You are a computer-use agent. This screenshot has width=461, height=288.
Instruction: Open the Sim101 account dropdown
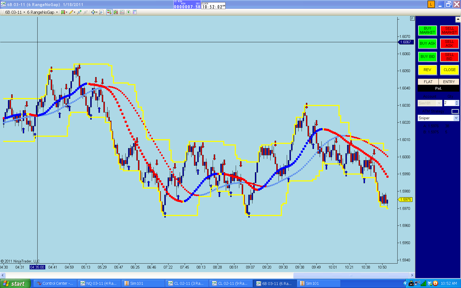(x=430, y=103)
